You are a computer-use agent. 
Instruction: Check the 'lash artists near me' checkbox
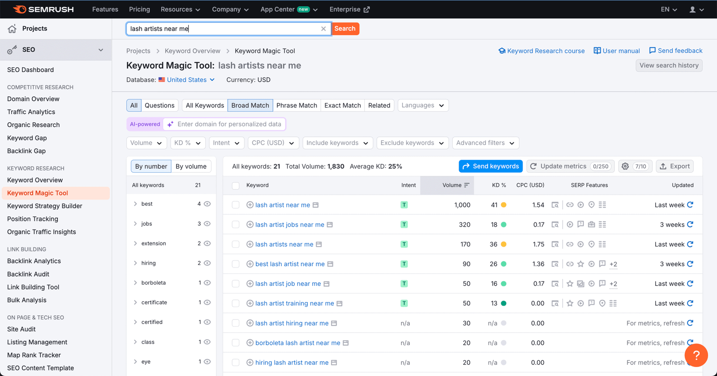[x=236, y=244]
